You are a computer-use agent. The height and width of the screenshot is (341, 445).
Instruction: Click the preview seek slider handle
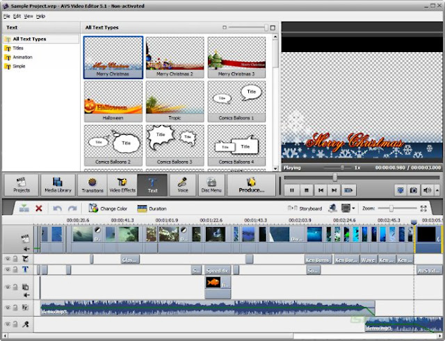click(x=335, y=178)
